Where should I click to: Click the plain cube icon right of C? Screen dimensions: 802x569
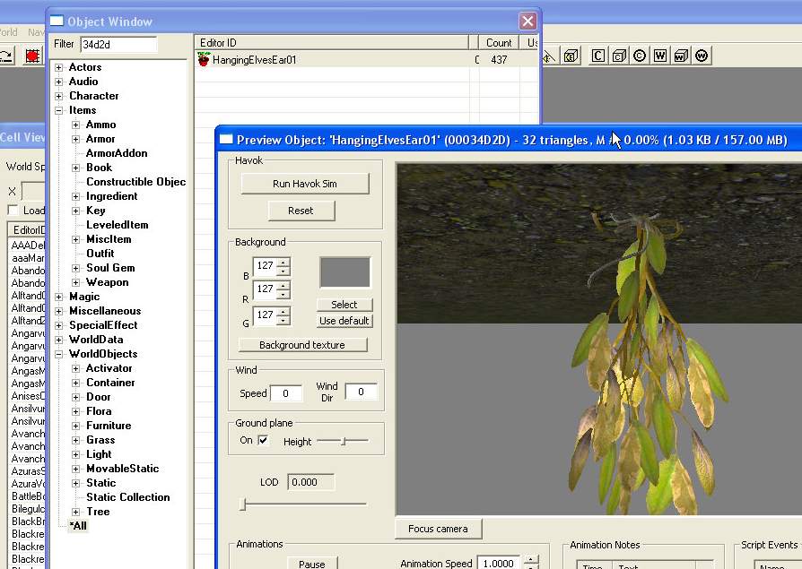619,56
